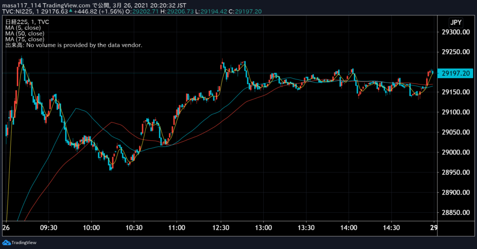Click the 14:00 time axis label
Viewport: 477px width, 249px height.
[x=348, y=228]
